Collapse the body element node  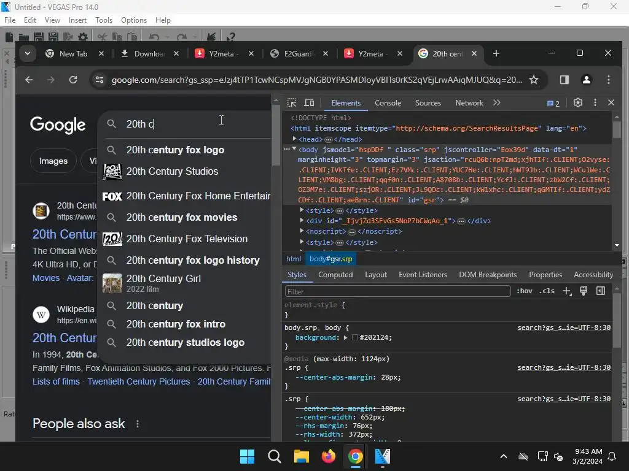tap(294, 149)
